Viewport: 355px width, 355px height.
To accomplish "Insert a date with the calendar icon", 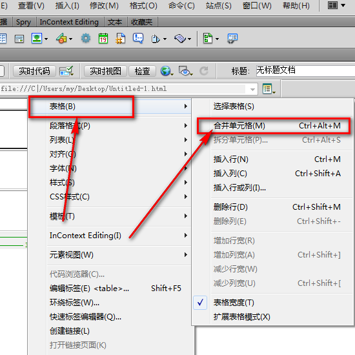I will [103, 39].
